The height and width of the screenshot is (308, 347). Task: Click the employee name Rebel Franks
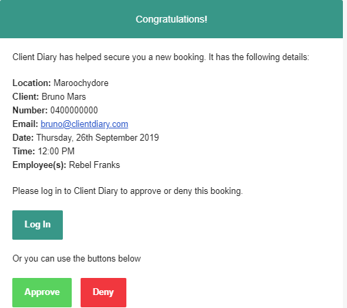click(x=94, y=165)
